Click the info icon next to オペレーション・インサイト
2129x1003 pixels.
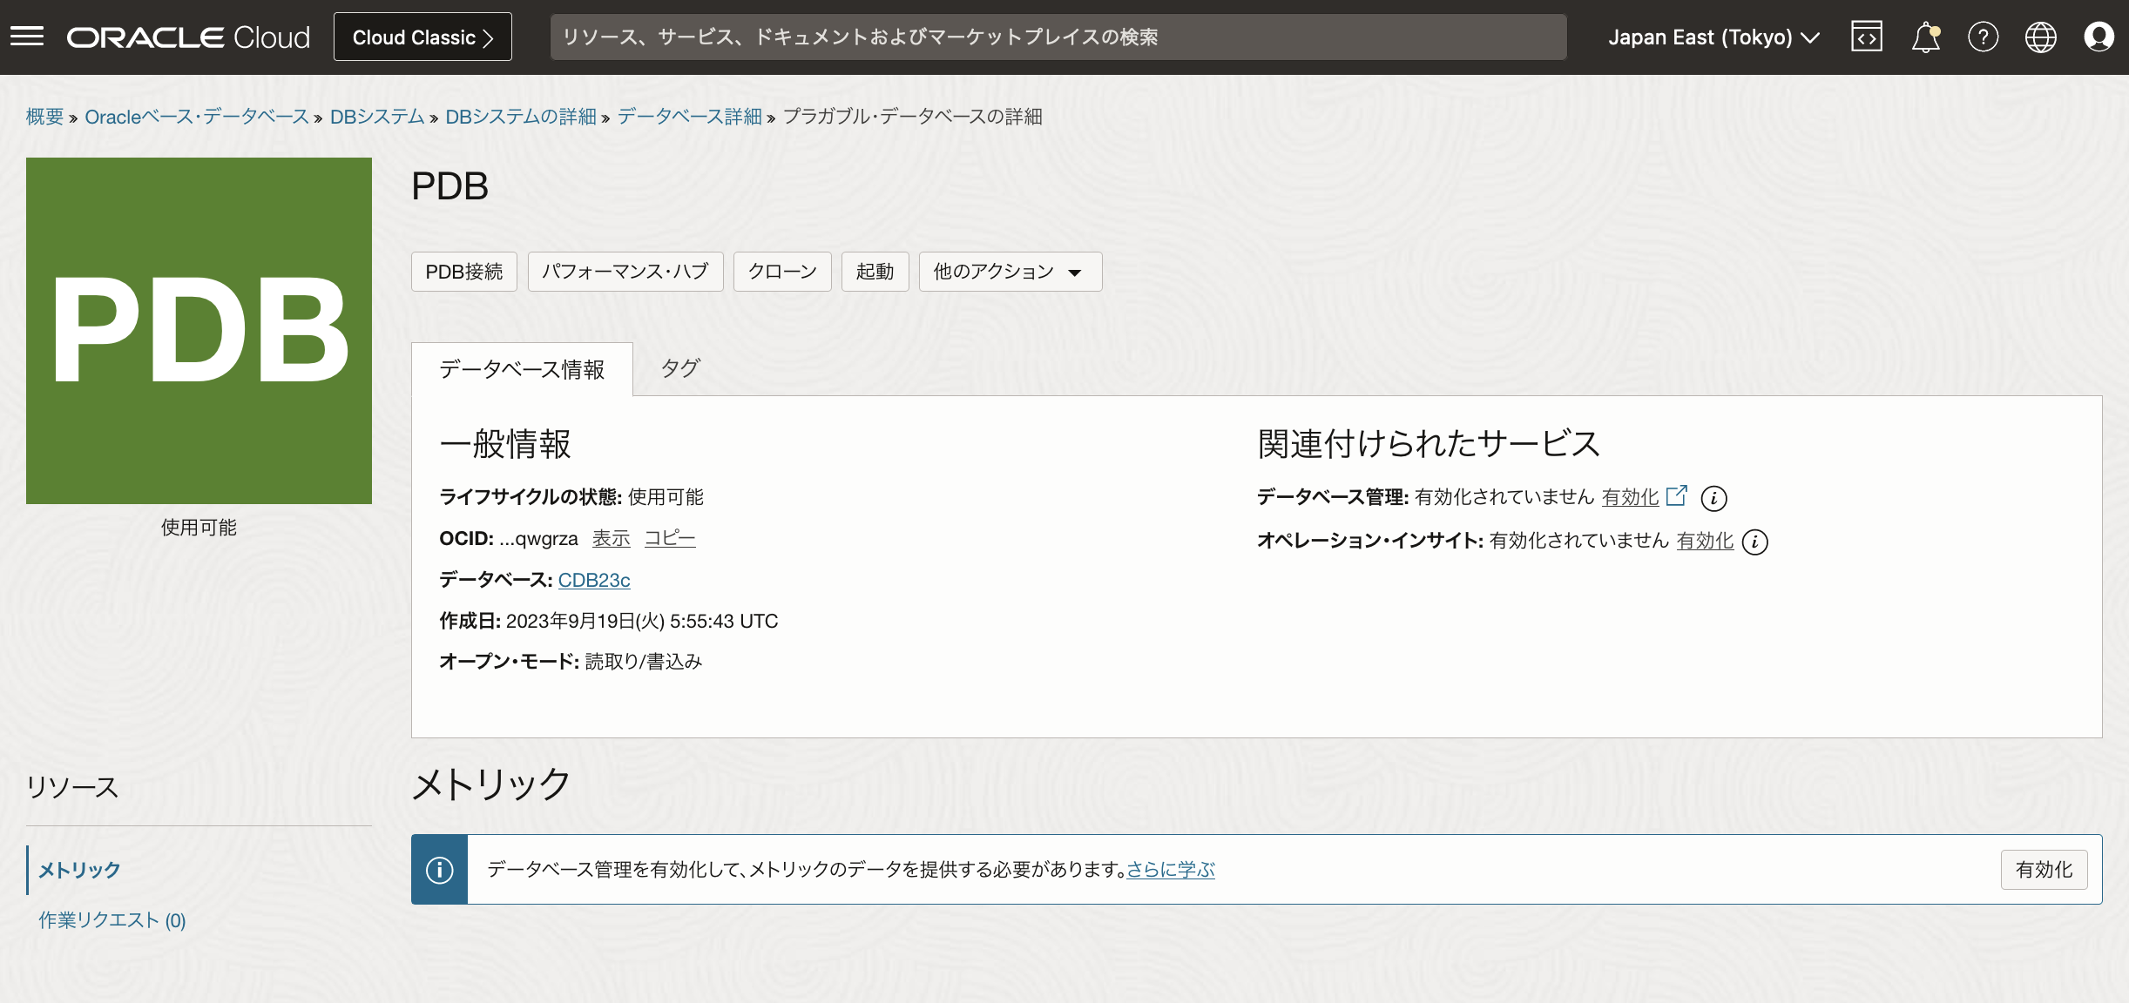coord(1756,542)
